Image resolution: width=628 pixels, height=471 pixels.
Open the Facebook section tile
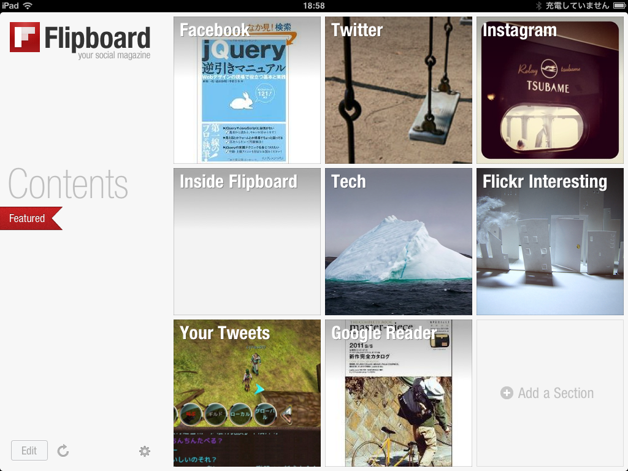[x=247, y=90]
